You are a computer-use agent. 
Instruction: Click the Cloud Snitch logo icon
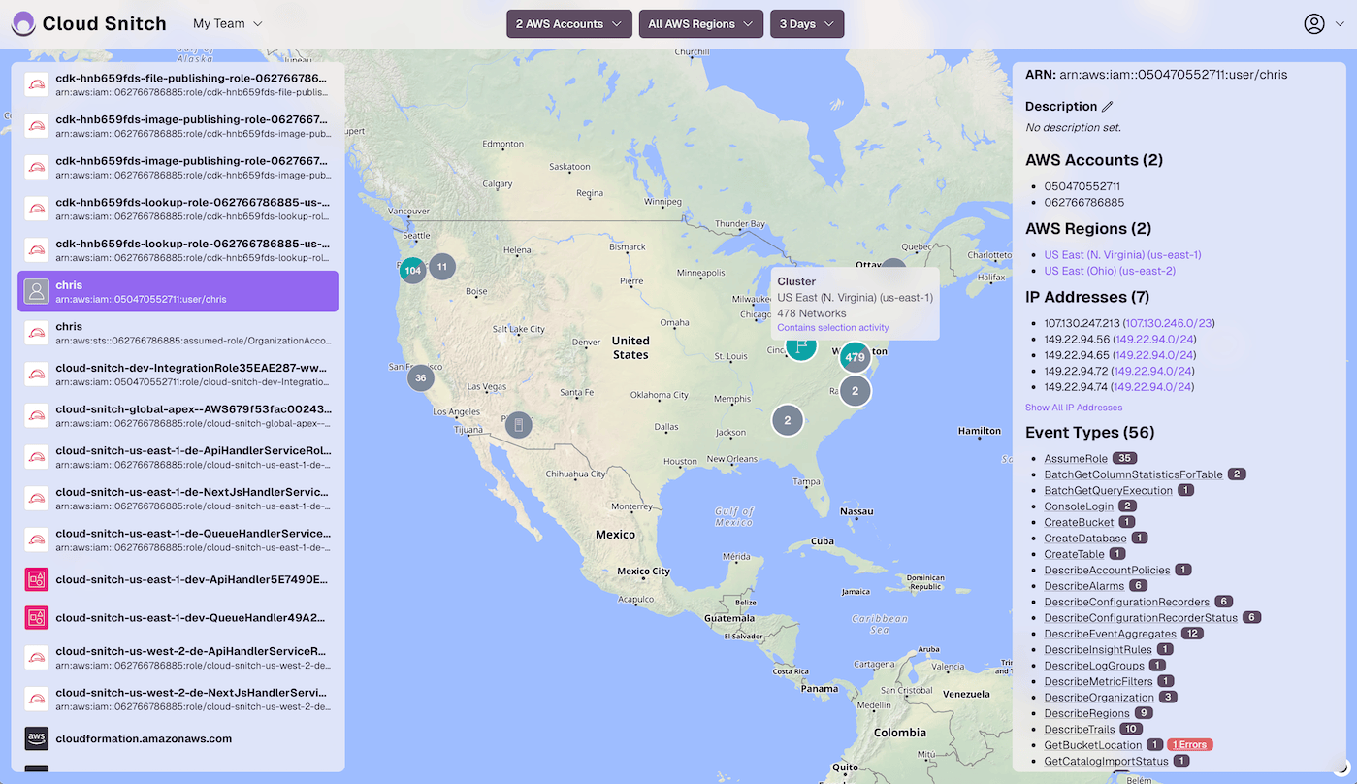pyautogui.click(x=23, y=24)
